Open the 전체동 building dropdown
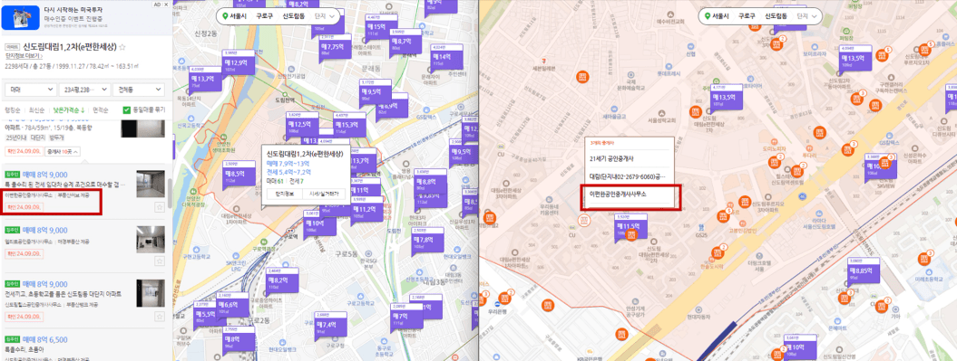 point(138,90)
